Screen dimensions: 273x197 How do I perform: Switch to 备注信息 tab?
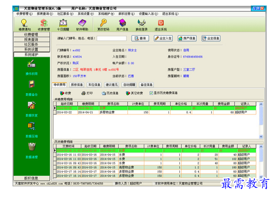(x=146, y=85)
